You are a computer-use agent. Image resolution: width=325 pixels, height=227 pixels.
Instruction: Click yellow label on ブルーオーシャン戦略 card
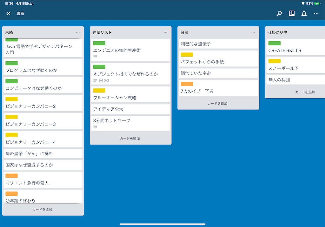point(99,90)
